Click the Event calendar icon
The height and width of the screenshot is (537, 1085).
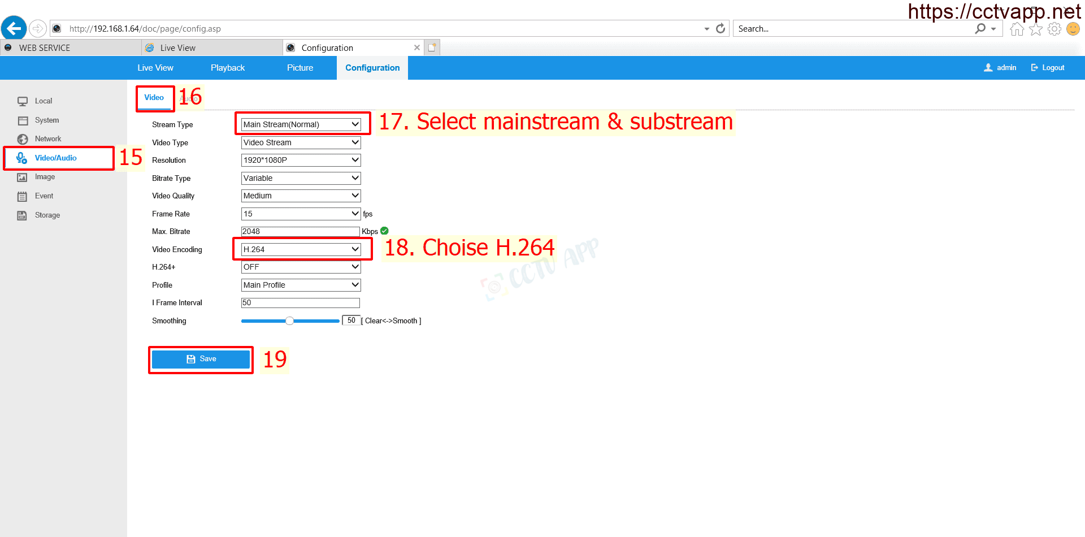coord(22,196)
